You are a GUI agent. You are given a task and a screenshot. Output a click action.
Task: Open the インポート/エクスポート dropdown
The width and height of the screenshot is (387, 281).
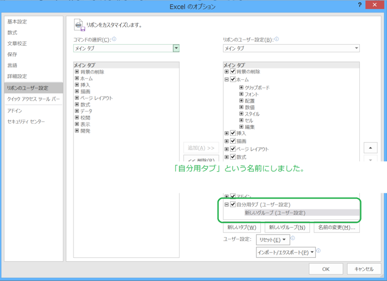pos(286,252)
